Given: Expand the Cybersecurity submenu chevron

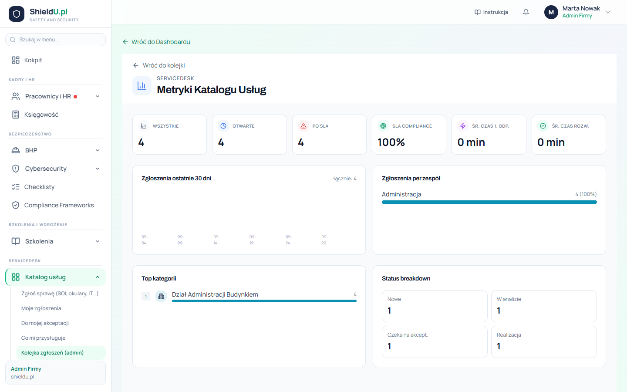Looking at the screenshot, I should tap(98, 169).
